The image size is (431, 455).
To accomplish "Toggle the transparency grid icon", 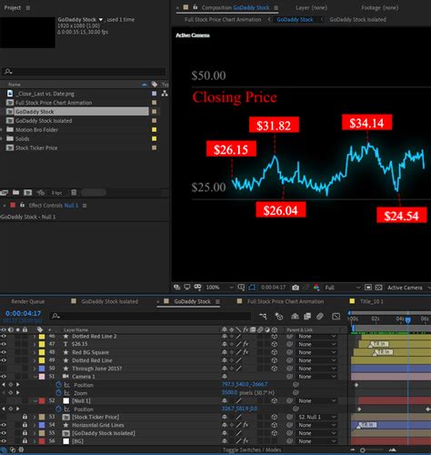I will coord(378,288).
